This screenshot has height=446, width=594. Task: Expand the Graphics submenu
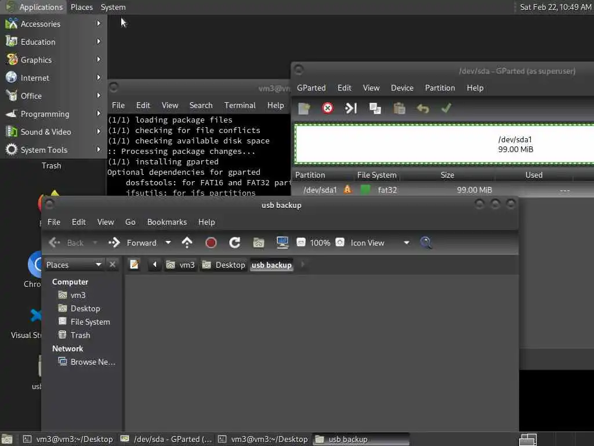coord(53,60)
